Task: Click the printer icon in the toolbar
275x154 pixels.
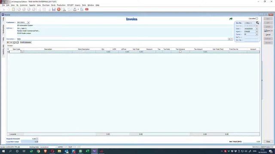Action: coord(75,9)
